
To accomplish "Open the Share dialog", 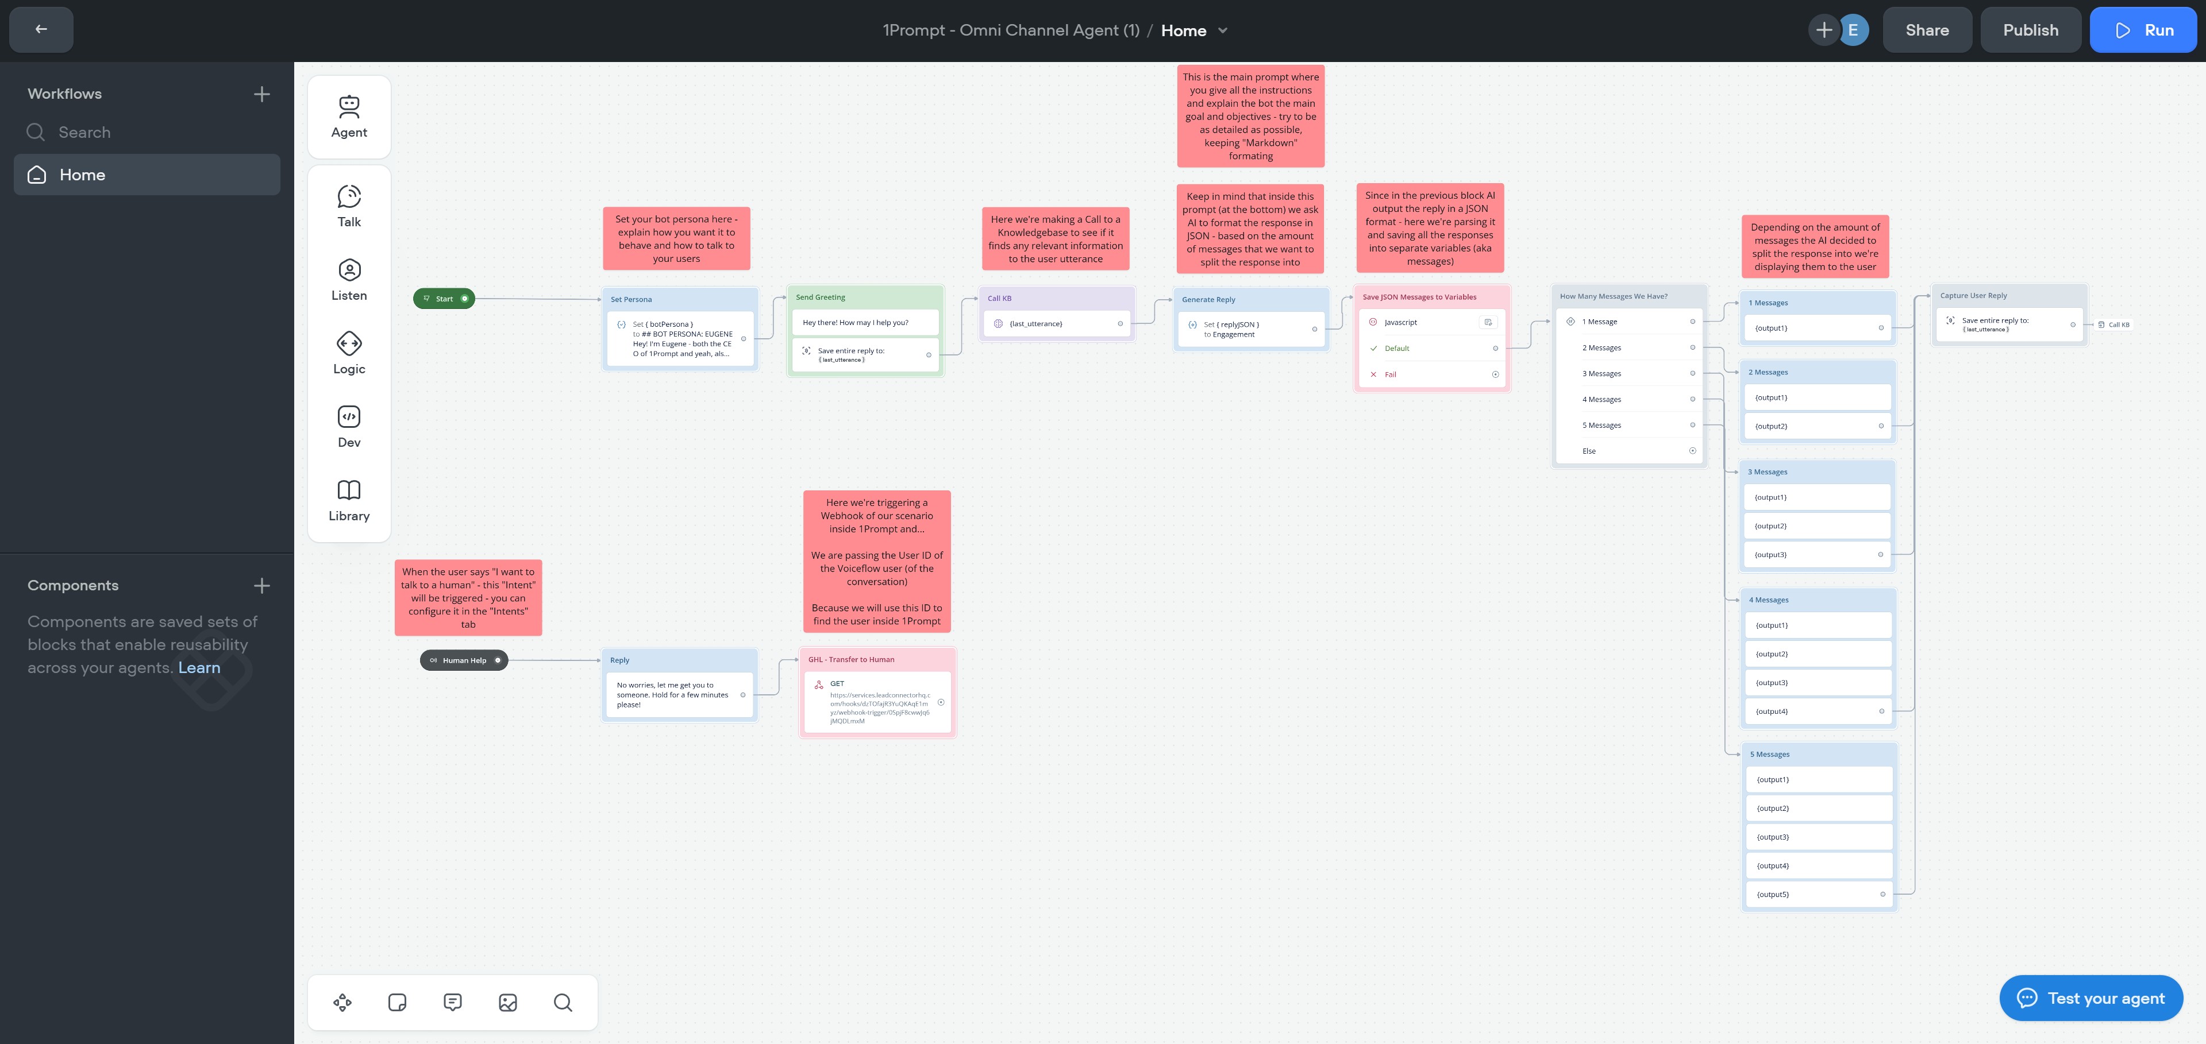I will click(x=1927, y=30).
